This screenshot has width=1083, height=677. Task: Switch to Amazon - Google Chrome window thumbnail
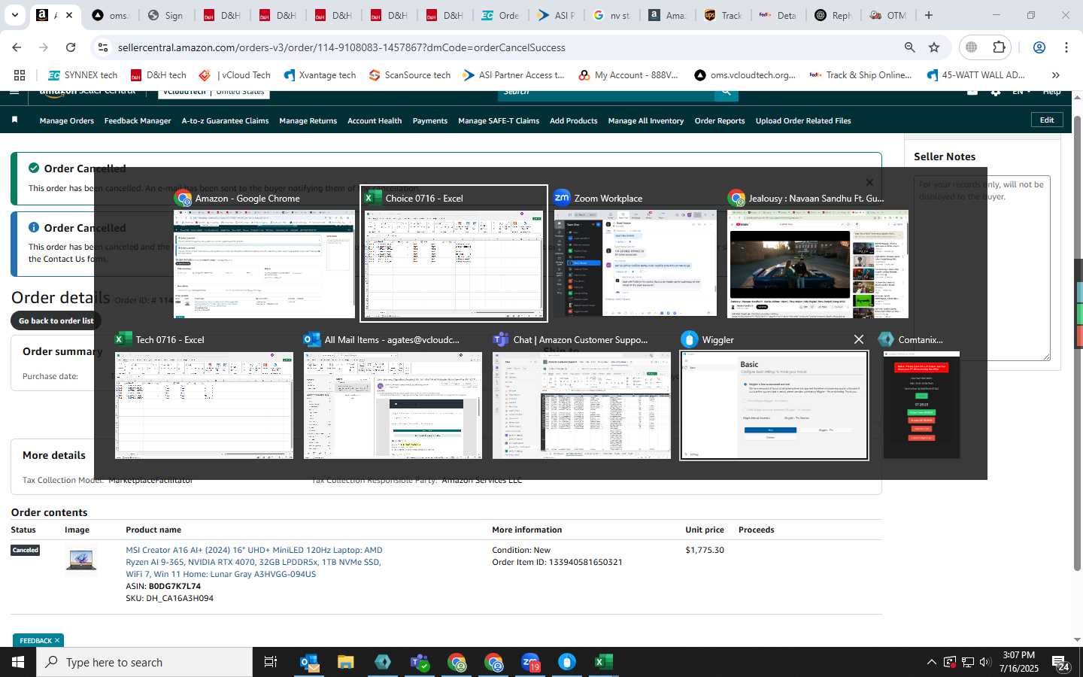point(264,263)
